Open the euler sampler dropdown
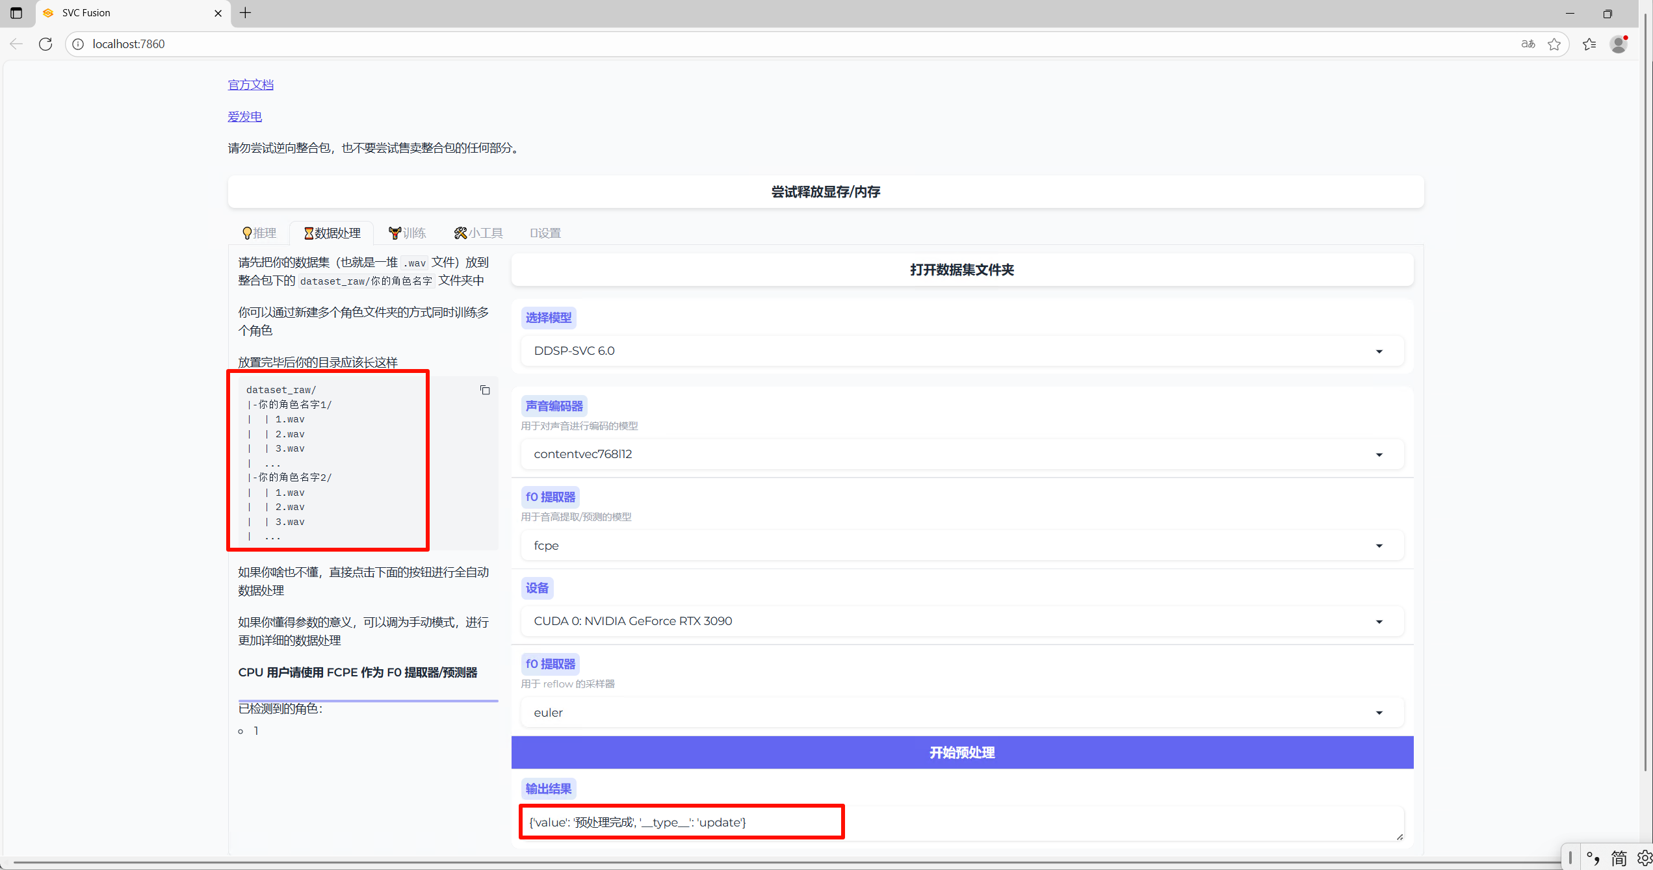Image resolution: width=1653 pixels, height=870 pixels. (x=961, y=713)
